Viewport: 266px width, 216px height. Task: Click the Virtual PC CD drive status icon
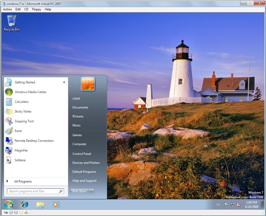11,212
